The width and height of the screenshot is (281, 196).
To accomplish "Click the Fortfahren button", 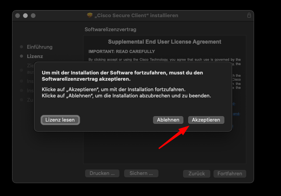I will coord(229,173).
